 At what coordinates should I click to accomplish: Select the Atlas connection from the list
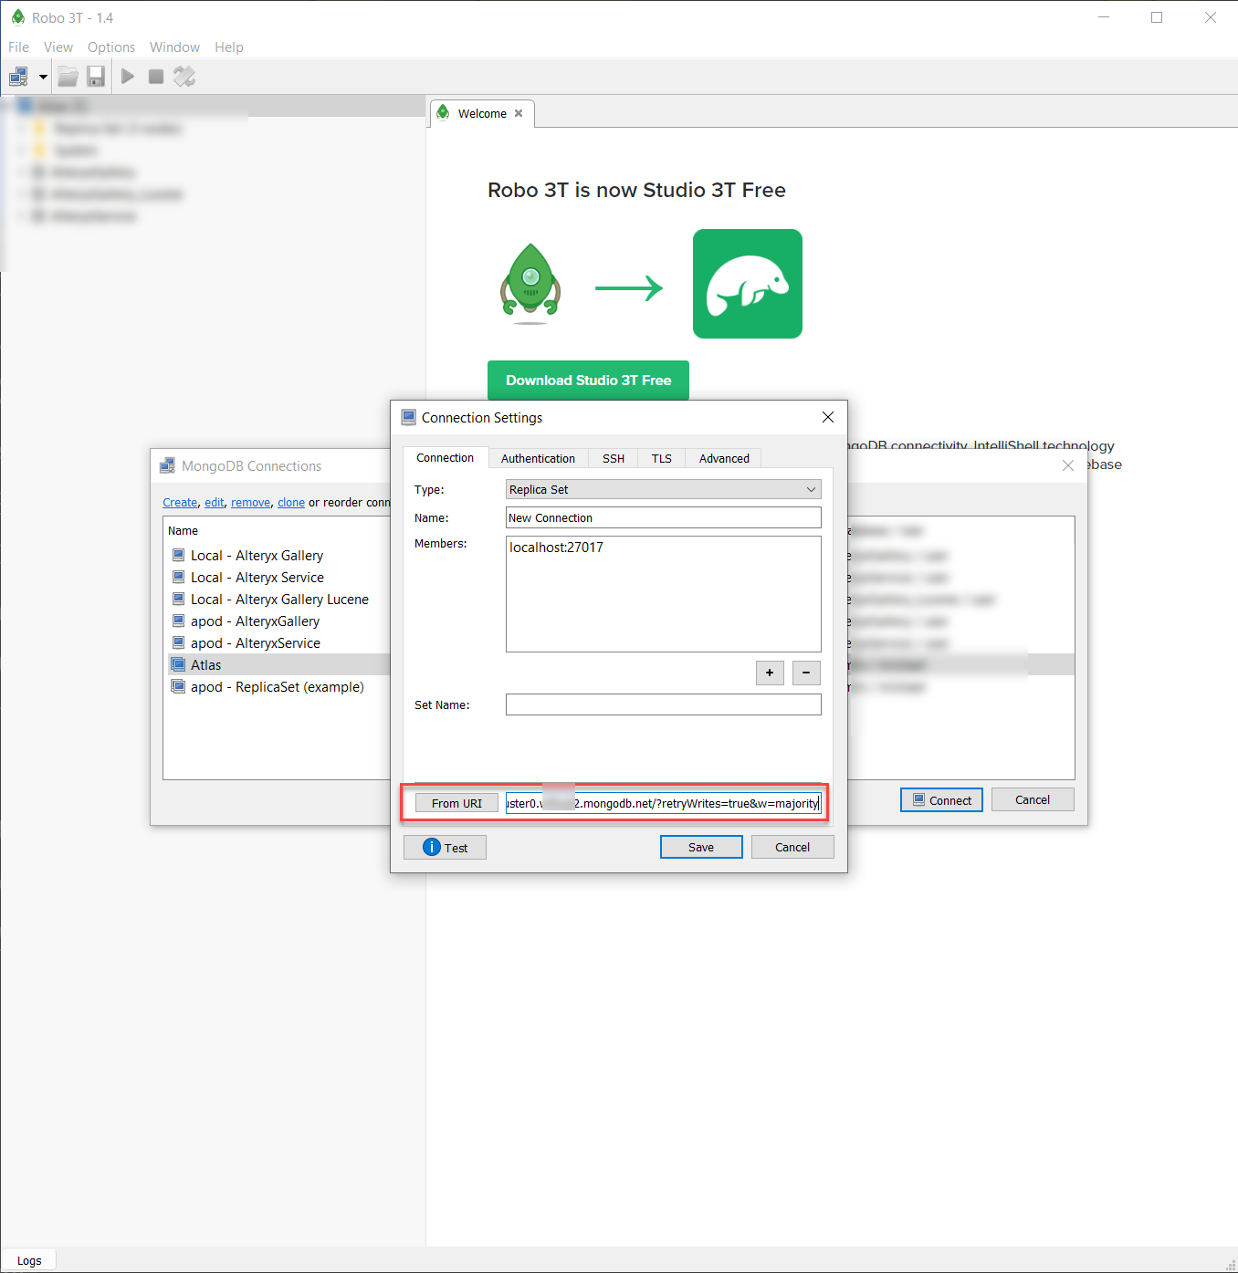(206, 664)
